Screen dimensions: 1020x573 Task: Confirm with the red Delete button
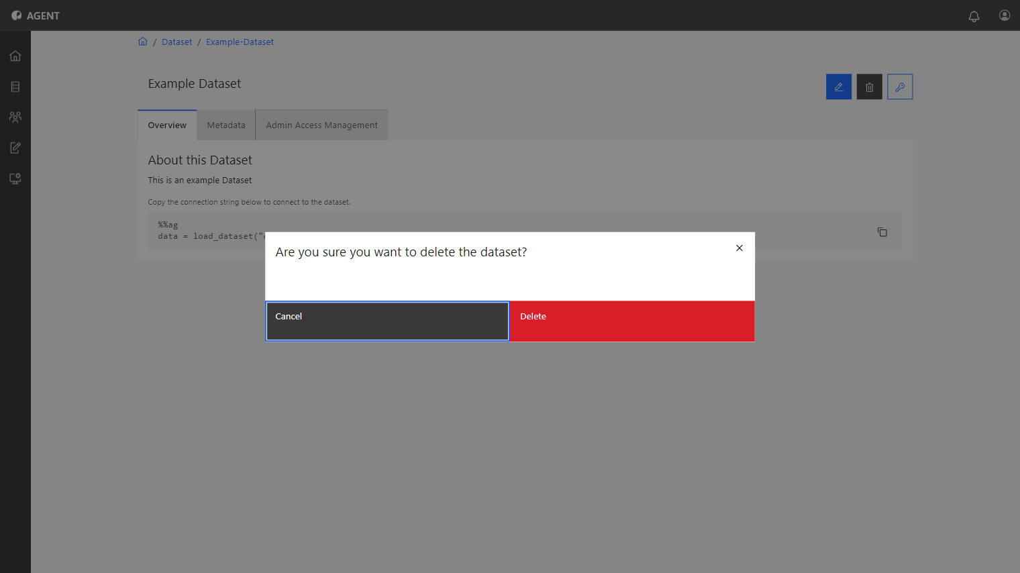point(632,321)
